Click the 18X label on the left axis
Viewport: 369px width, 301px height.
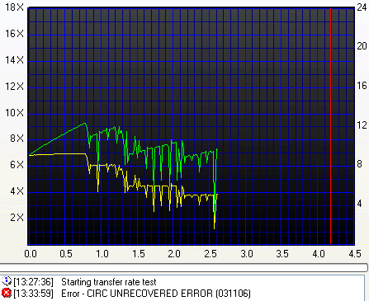(x=14, y=7)
